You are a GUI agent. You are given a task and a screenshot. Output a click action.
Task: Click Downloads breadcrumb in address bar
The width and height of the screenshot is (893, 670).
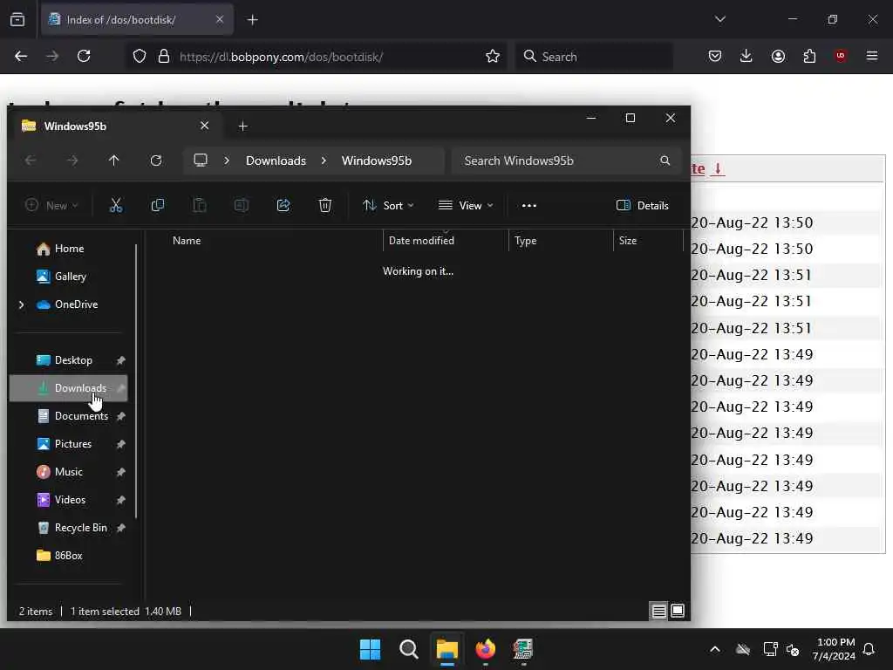click(276, 161)
